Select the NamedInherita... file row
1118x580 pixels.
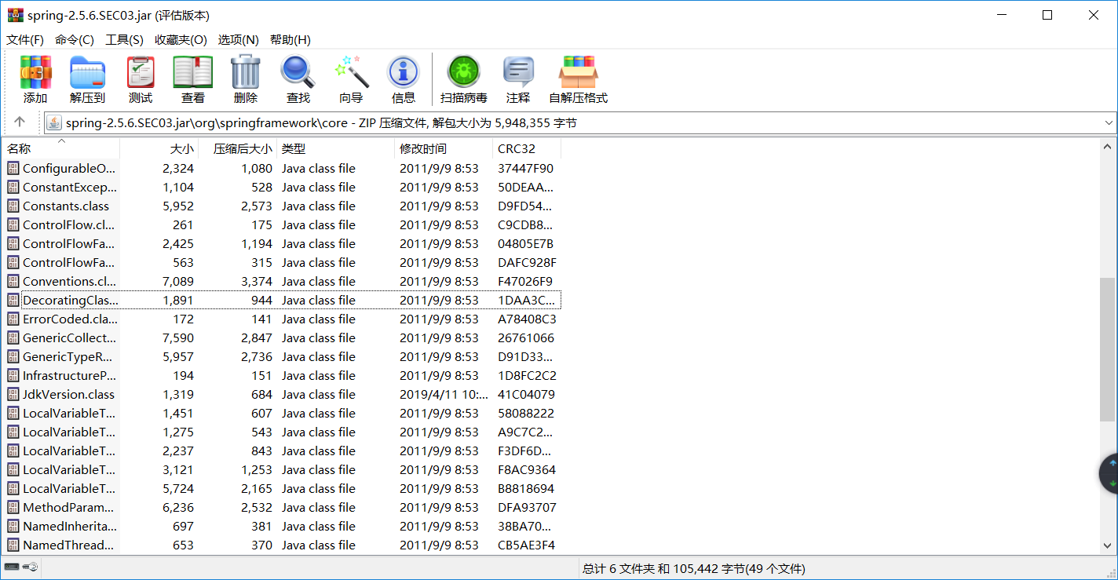click(282, 526)
